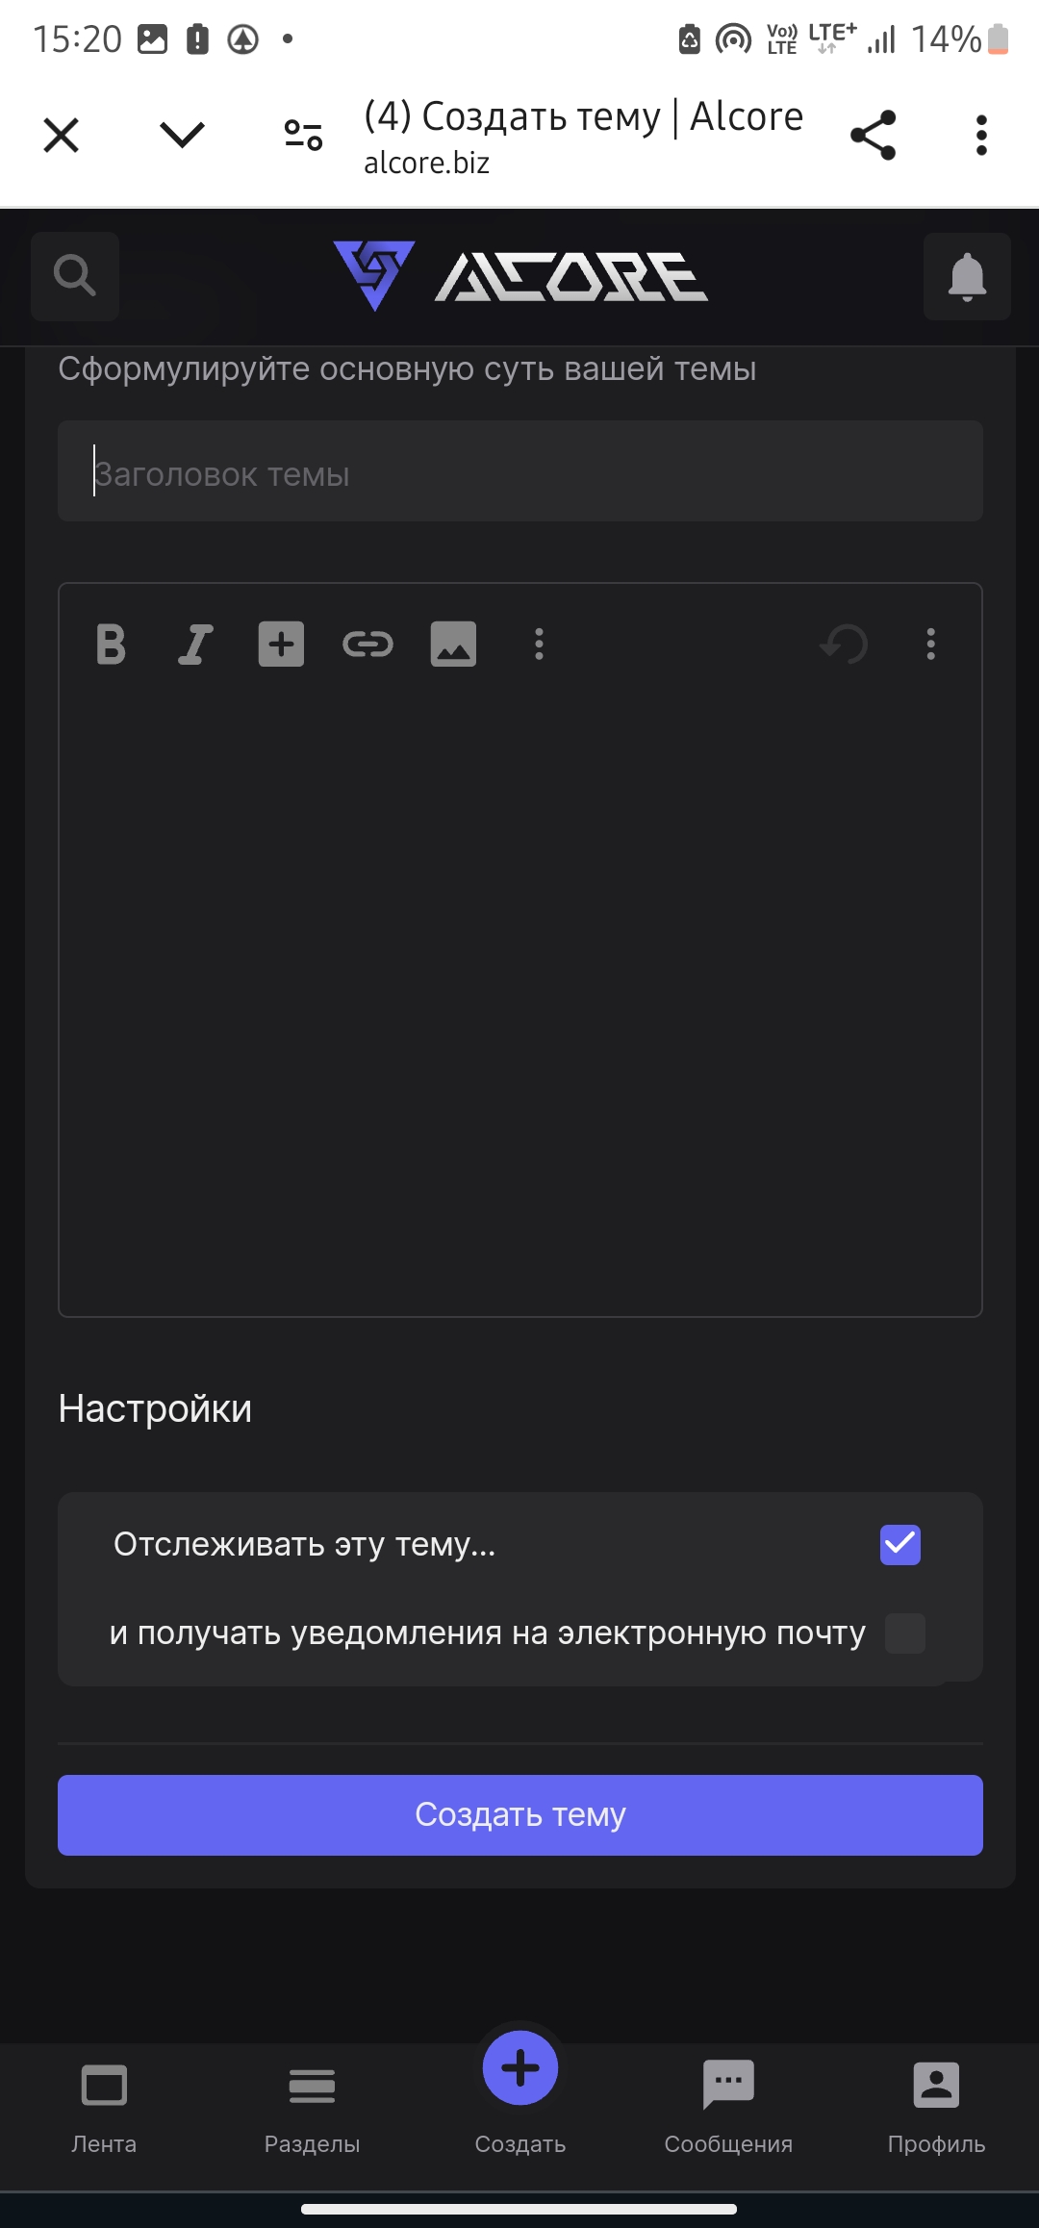Open the editor's rightmost options menu
Image resolution: width=1039 pixels, height=2228 pixels.
[930, 645]
